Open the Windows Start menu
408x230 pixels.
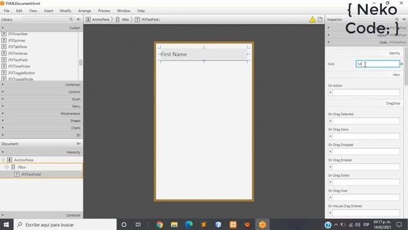click(x=6, y=224)
